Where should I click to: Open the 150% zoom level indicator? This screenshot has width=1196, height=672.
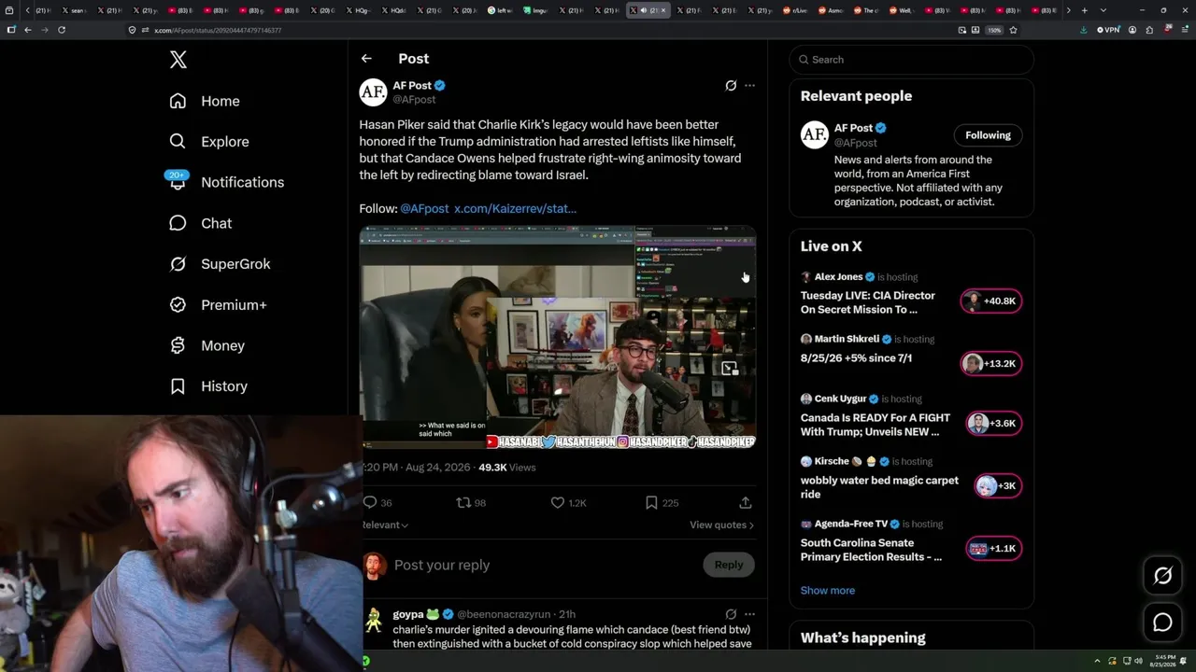pyautogui.click(x=994, y=30)
